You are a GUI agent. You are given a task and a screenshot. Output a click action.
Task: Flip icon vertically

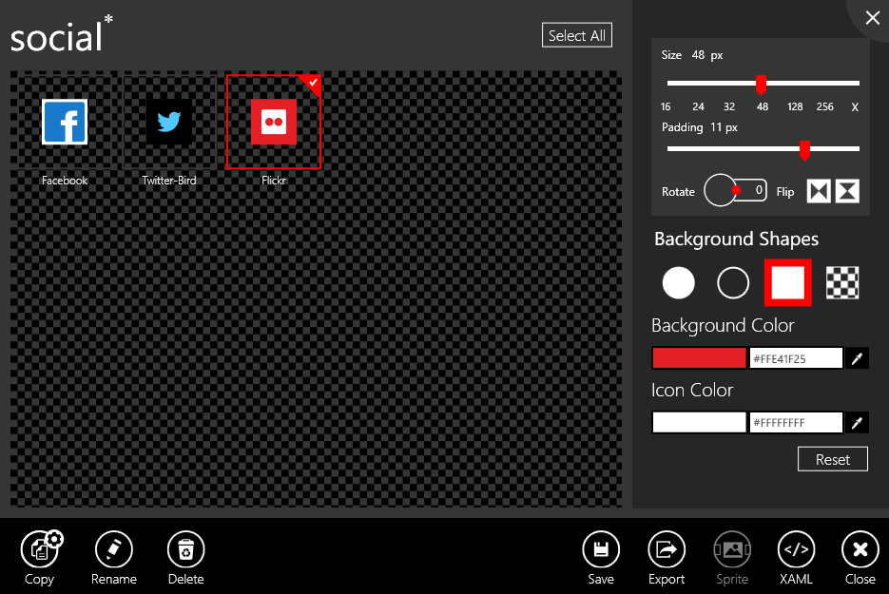[847, 191]
